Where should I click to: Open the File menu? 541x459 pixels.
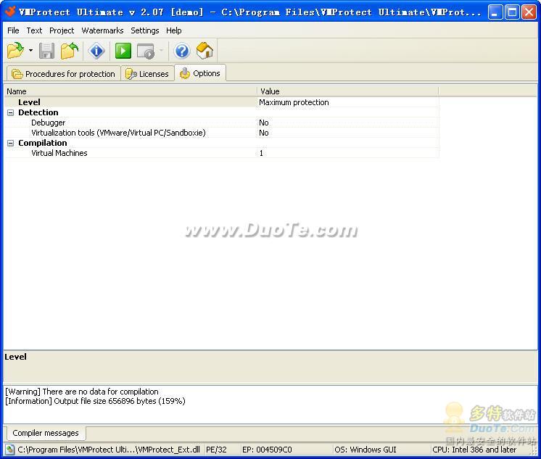point(13,30)
